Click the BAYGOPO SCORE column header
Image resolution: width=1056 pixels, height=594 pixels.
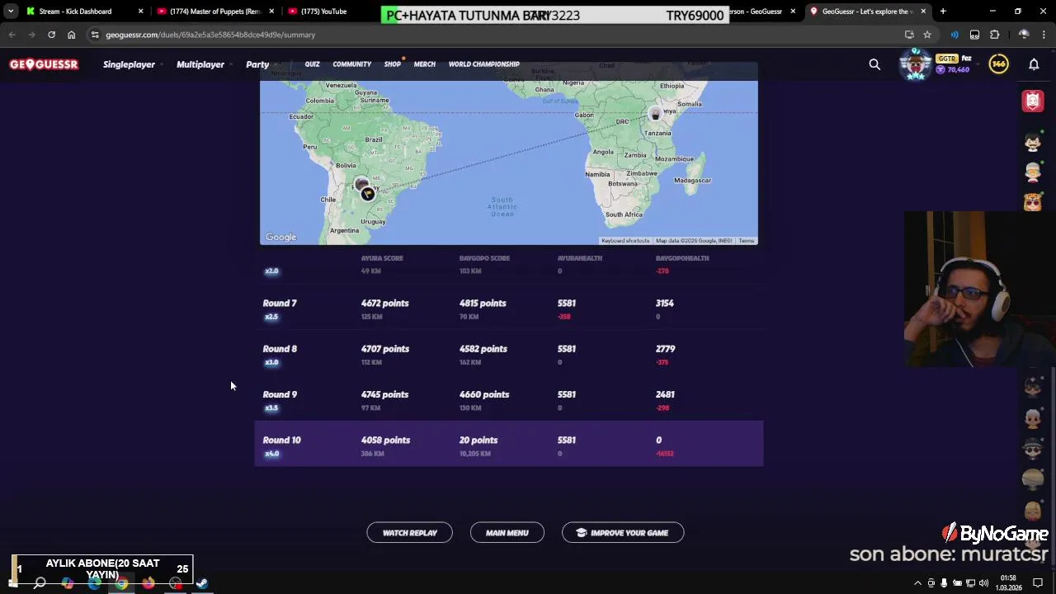click(x=484, y=258)
